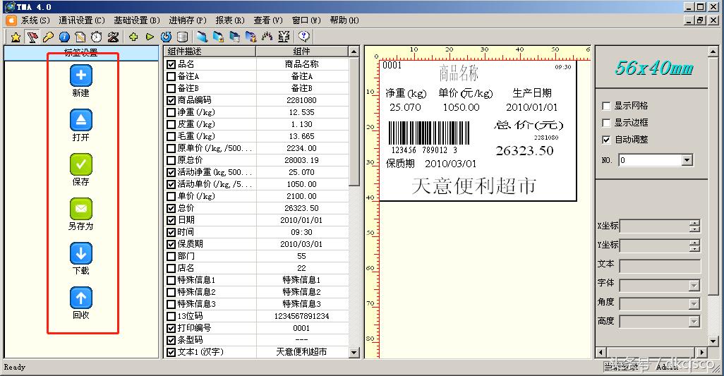Click the 新建 new label icon
The height and width of the screenshot is (376, 724).
coord(81,75)
